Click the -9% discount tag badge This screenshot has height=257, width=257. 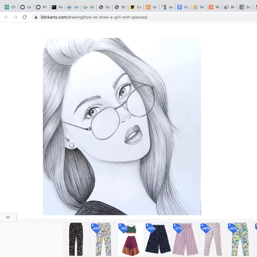point(123,228)
